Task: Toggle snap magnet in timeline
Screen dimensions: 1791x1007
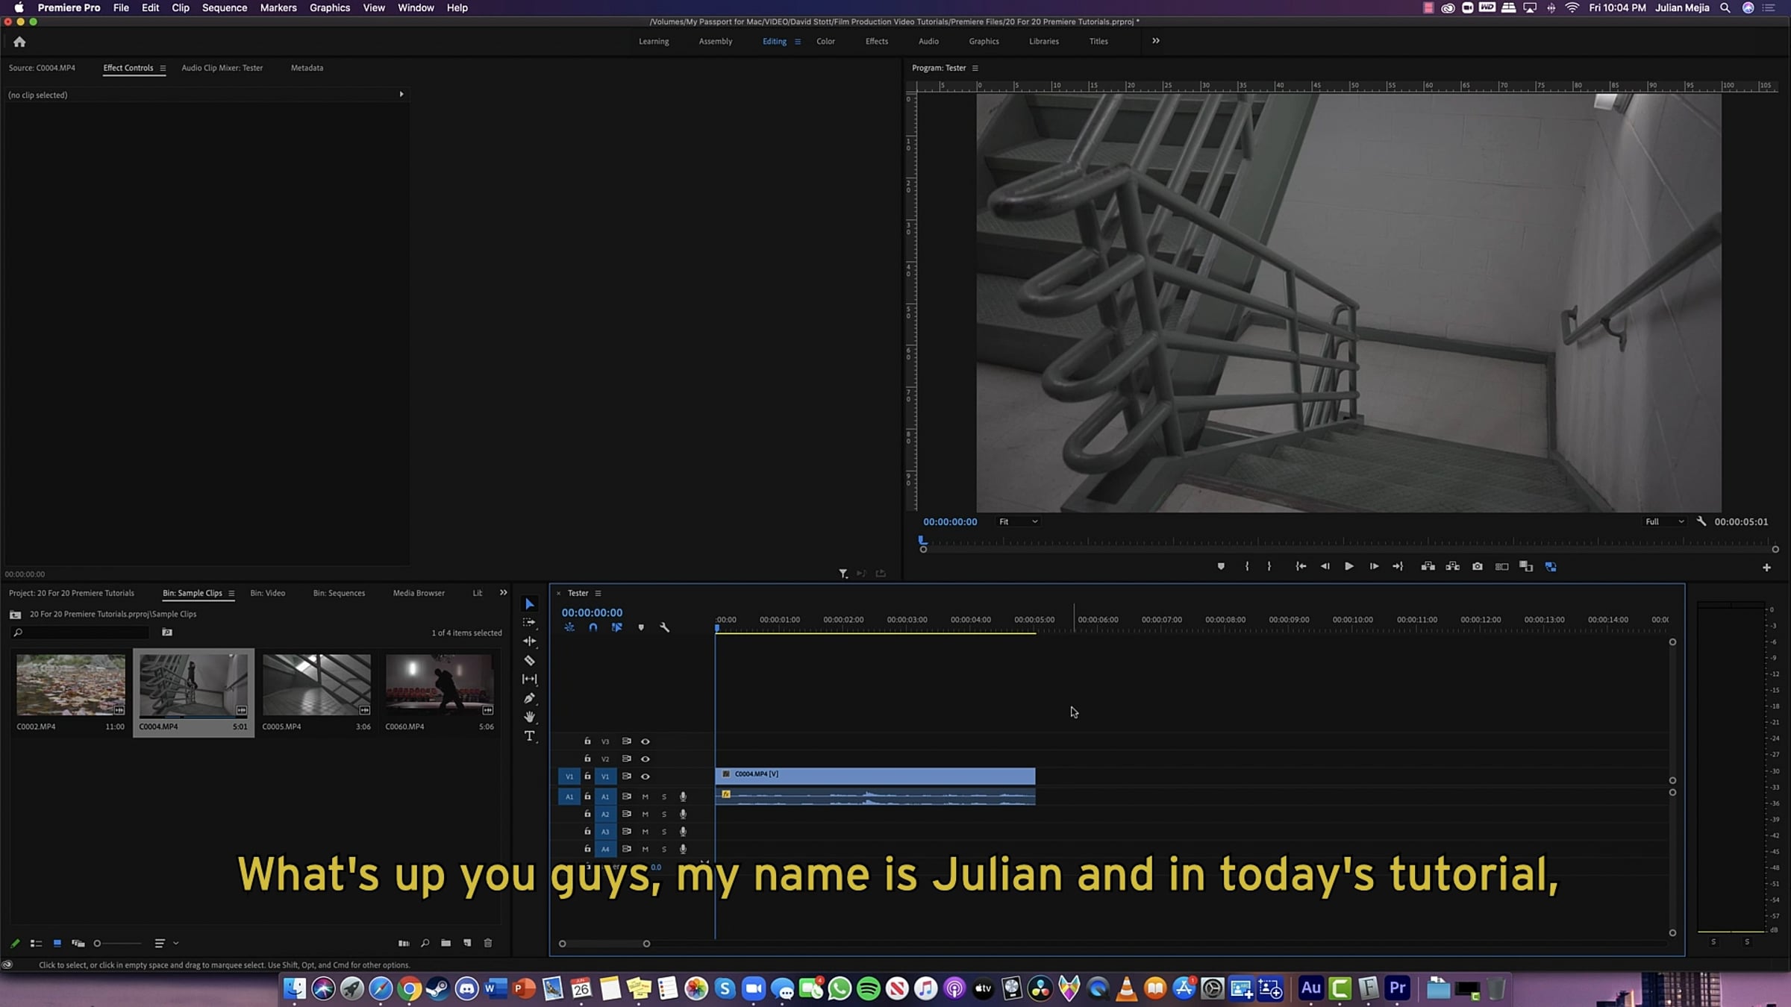Action: pyautogui.click(x=593, y=627)
